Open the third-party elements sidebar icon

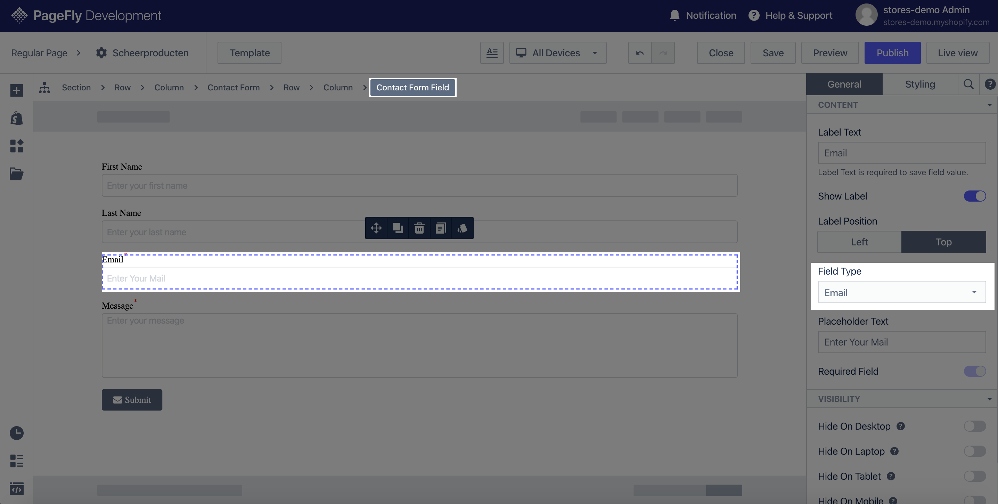coord(17,146)
